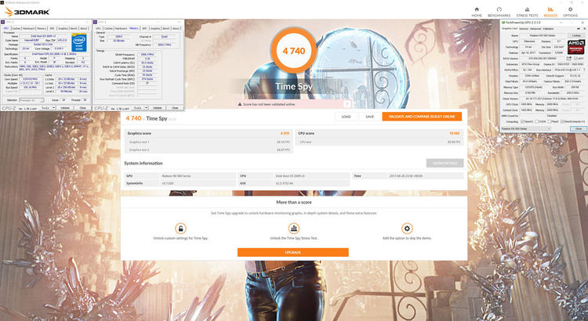
Task: Click Validate in right CPU-Z window
Action: [x=157, y=108]
